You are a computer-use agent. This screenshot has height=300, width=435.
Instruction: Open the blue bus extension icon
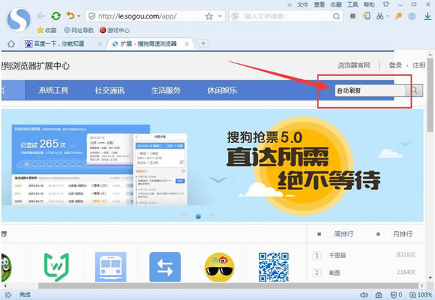(x=111, y=267)
